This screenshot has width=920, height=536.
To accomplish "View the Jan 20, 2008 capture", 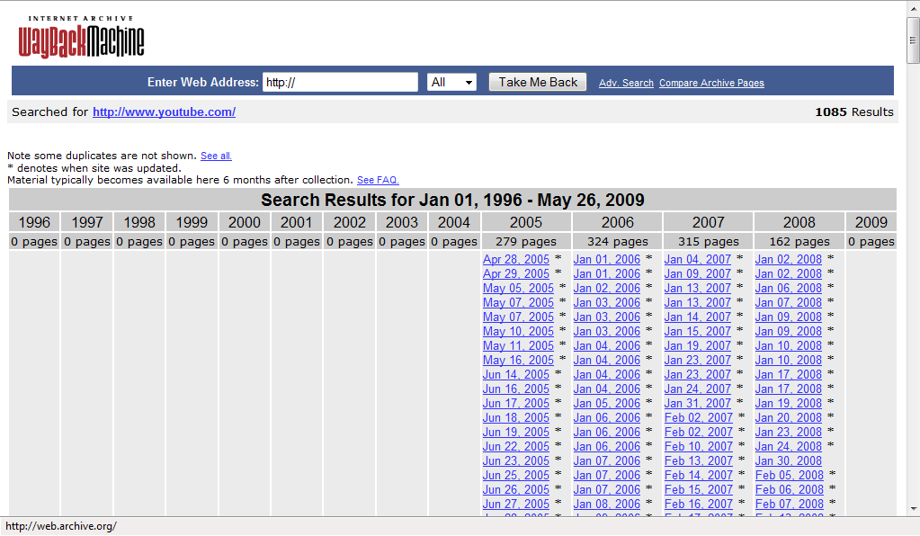I will (788, 417).
